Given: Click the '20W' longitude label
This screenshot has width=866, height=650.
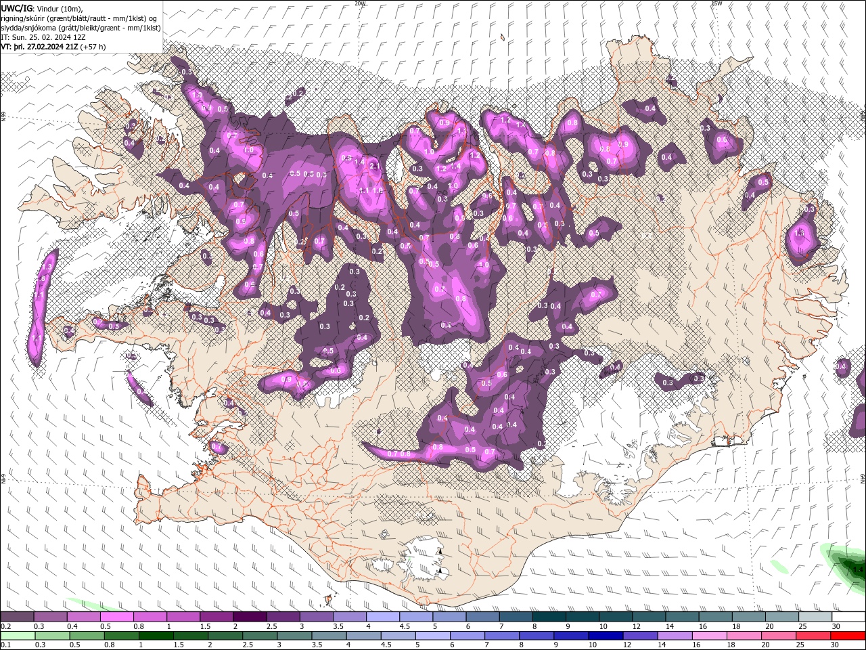Looking at the screenshot, I should 361,3.
